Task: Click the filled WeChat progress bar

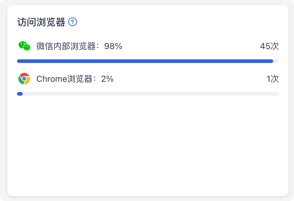Action: click(x=145, y=61)
